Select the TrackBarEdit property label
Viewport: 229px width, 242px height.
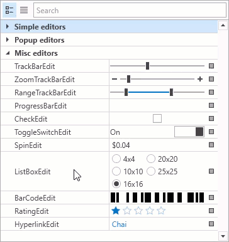pos(35,66)
